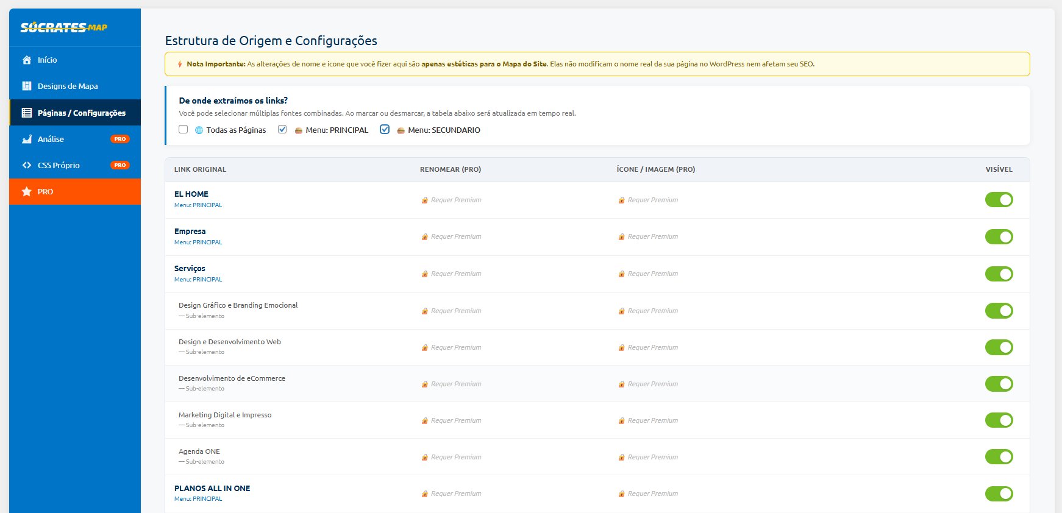The height and width of the screenshot is (513, 1062).
Task: Click the PRO star icon
Action: [27, 191]
